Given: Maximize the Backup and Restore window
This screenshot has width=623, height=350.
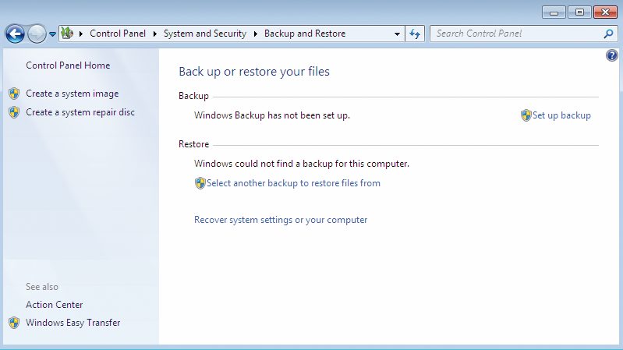Looking at the screenshot, I should point(579,12).
